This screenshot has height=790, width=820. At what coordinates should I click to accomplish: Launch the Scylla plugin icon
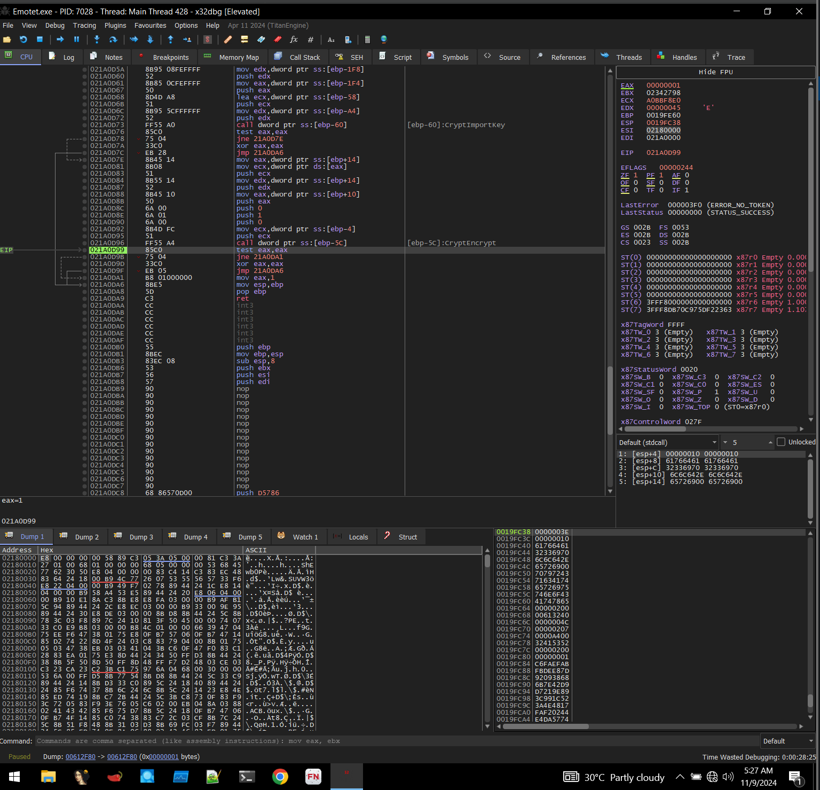(x=208, y=40)
